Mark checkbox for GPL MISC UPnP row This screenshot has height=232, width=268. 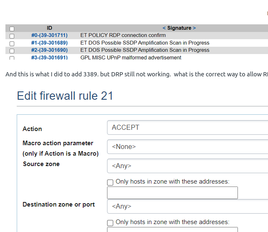pos(12,58)
